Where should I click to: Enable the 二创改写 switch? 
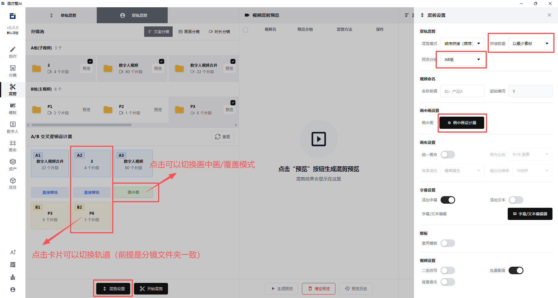click(x=448, y=270)
